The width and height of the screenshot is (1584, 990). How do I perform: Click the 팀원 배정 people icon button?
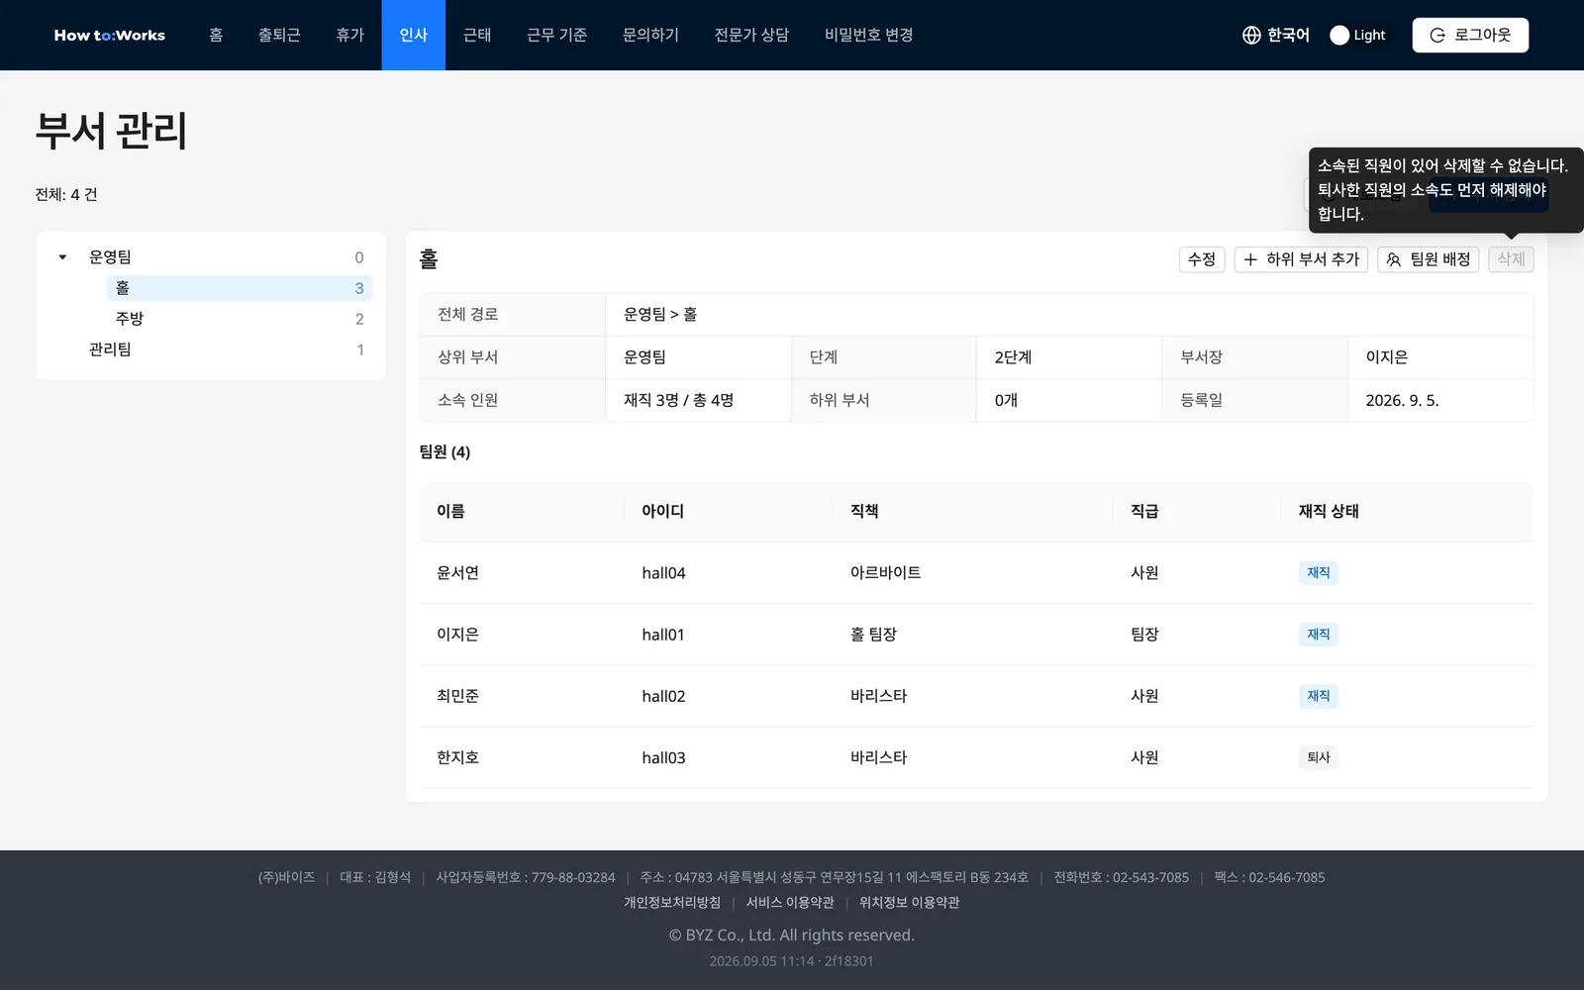tap(1428, 259)
